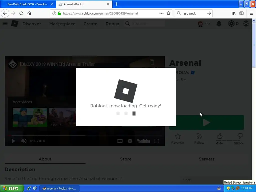Viewport: 256px width, 192px height.
Task: Toggle the browser sidebar panel
Action: [x=241, y=13]
